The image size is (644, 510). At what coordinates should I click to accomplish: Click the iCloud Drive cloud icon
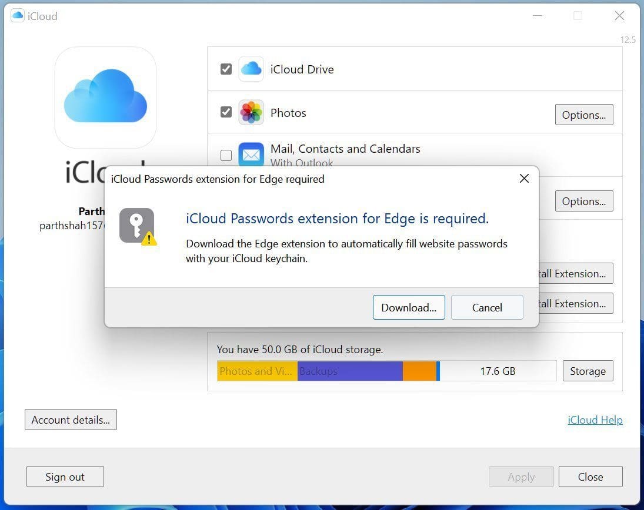click(251, 69)
